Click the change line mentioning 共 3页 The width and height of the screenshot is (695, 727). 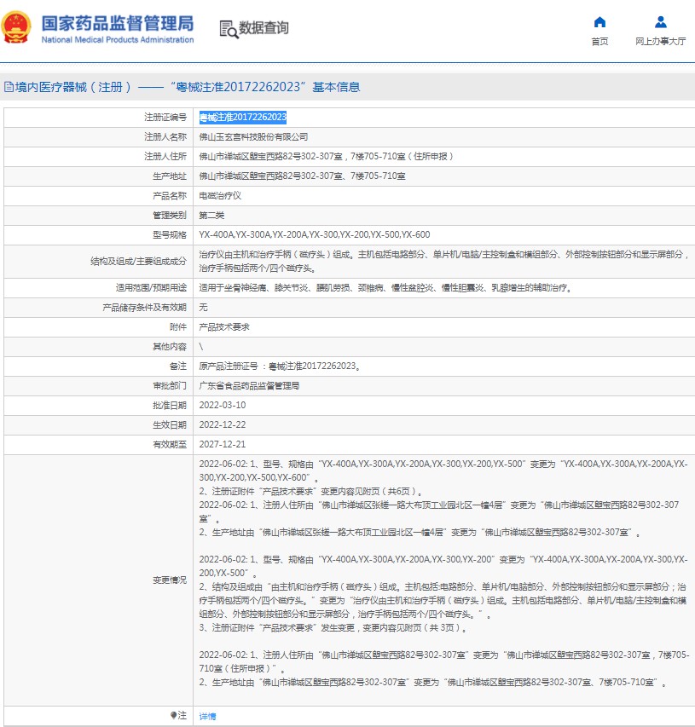(333, 628)
